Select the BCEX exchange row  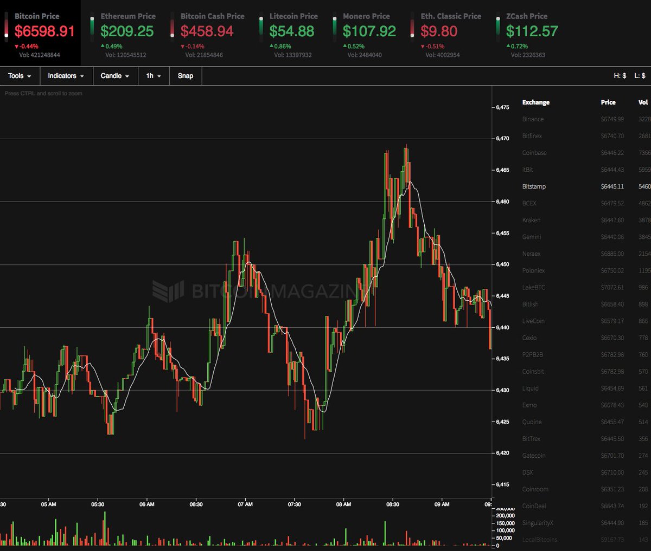click(586, 203)
